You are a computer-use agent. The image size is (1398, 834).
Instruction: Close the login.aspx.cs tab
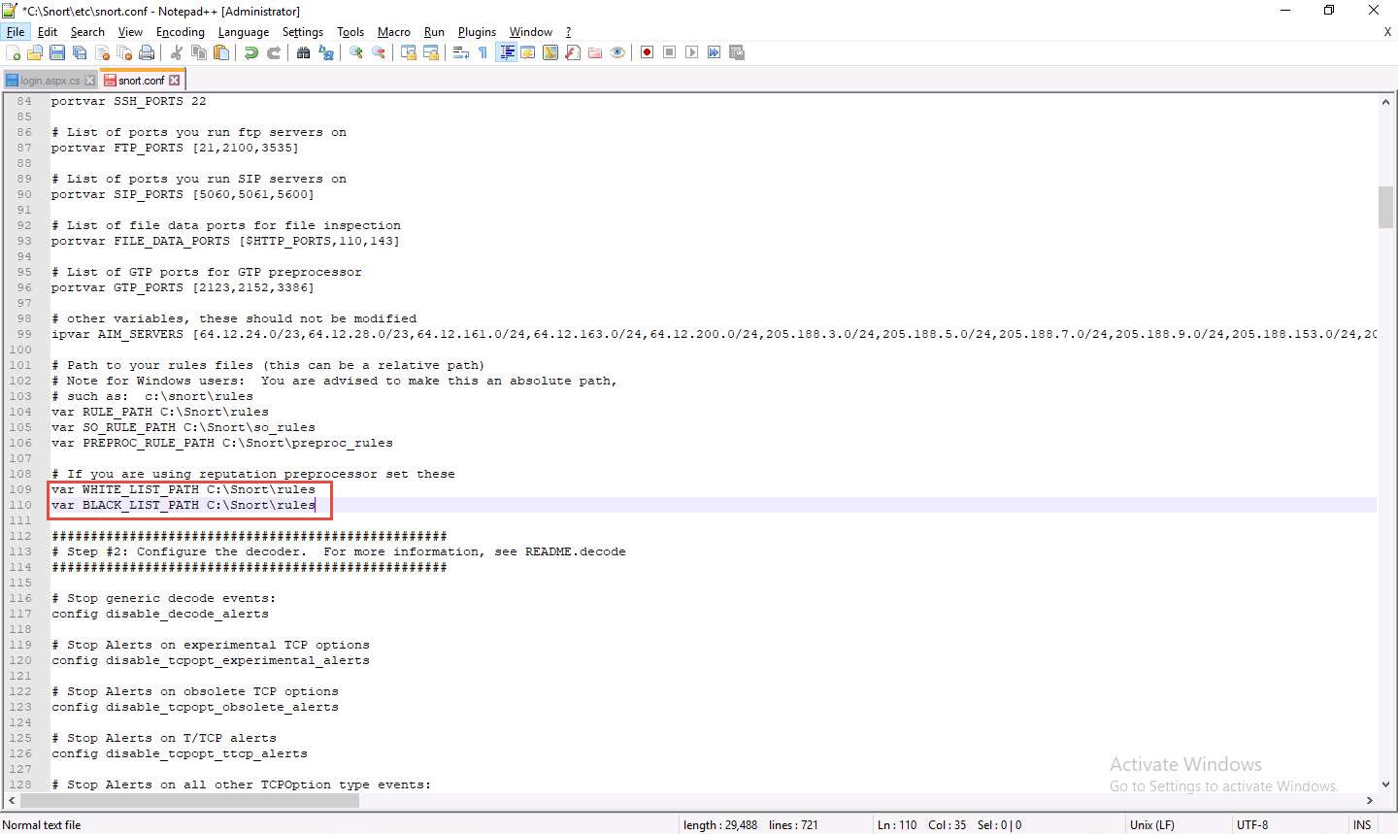(90, 81)
